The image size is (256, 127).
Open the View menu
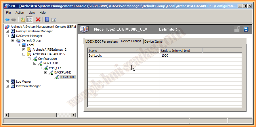pyautogui.click(x=32, y=13)
